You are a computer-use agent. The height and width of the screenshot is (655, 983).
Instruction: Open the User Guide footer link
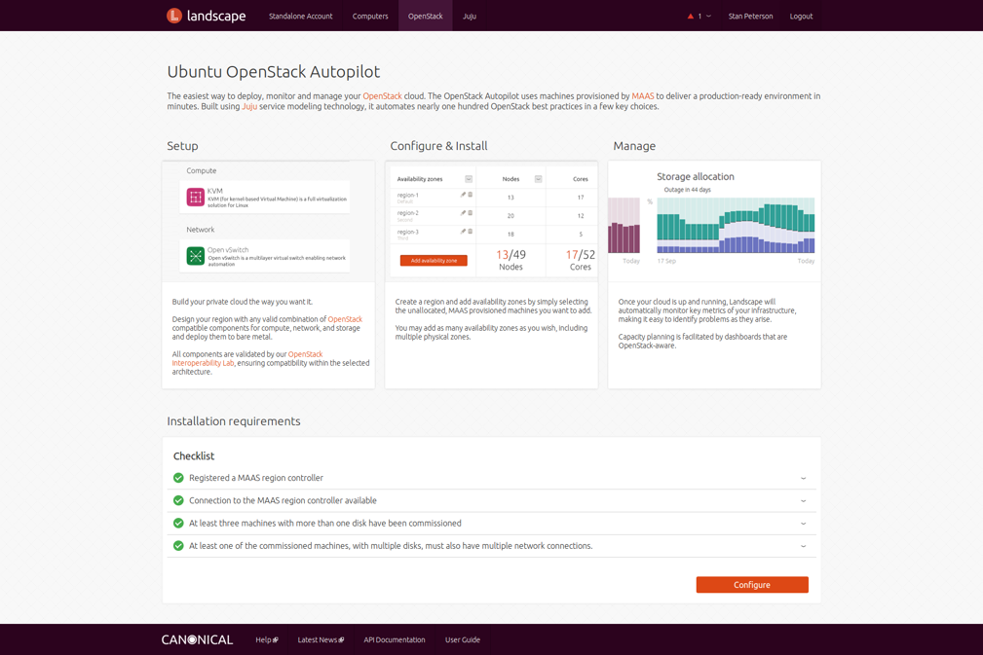(463, 640)
